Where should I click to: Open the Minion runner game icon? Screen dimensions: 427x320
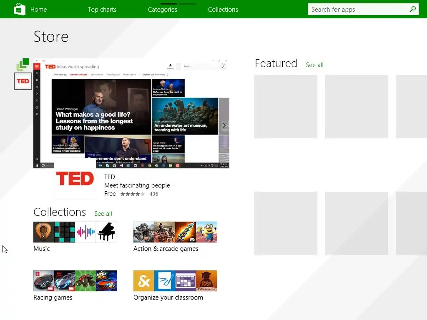(x=206, y=232)
